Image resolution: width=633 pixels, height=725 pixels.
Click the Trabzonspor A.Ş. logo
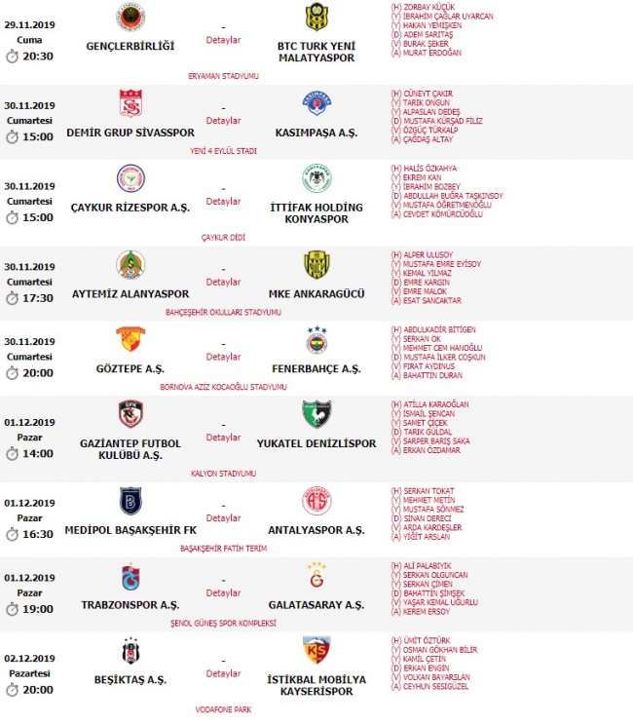point(130,577)
